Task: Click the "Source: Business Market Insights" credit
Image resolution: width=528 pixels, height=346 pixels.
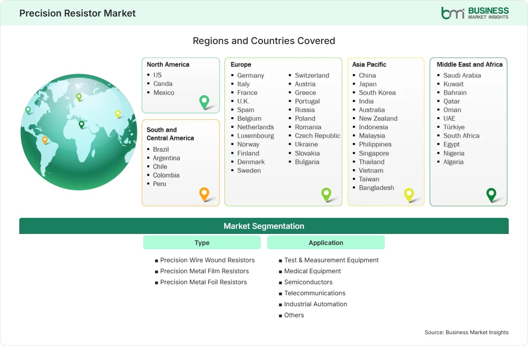Action: [x=467, y=332]
